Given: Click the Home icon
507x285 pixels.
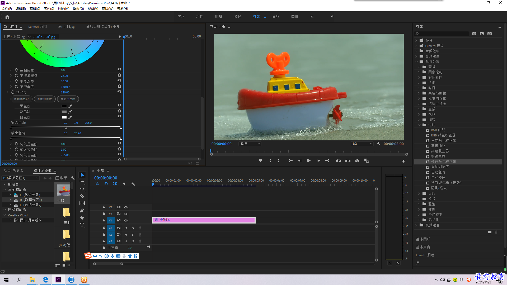Looking at the screenshot, I should pos(7,17).
